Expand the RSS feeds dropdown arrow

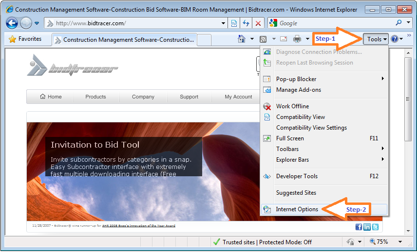274,39
